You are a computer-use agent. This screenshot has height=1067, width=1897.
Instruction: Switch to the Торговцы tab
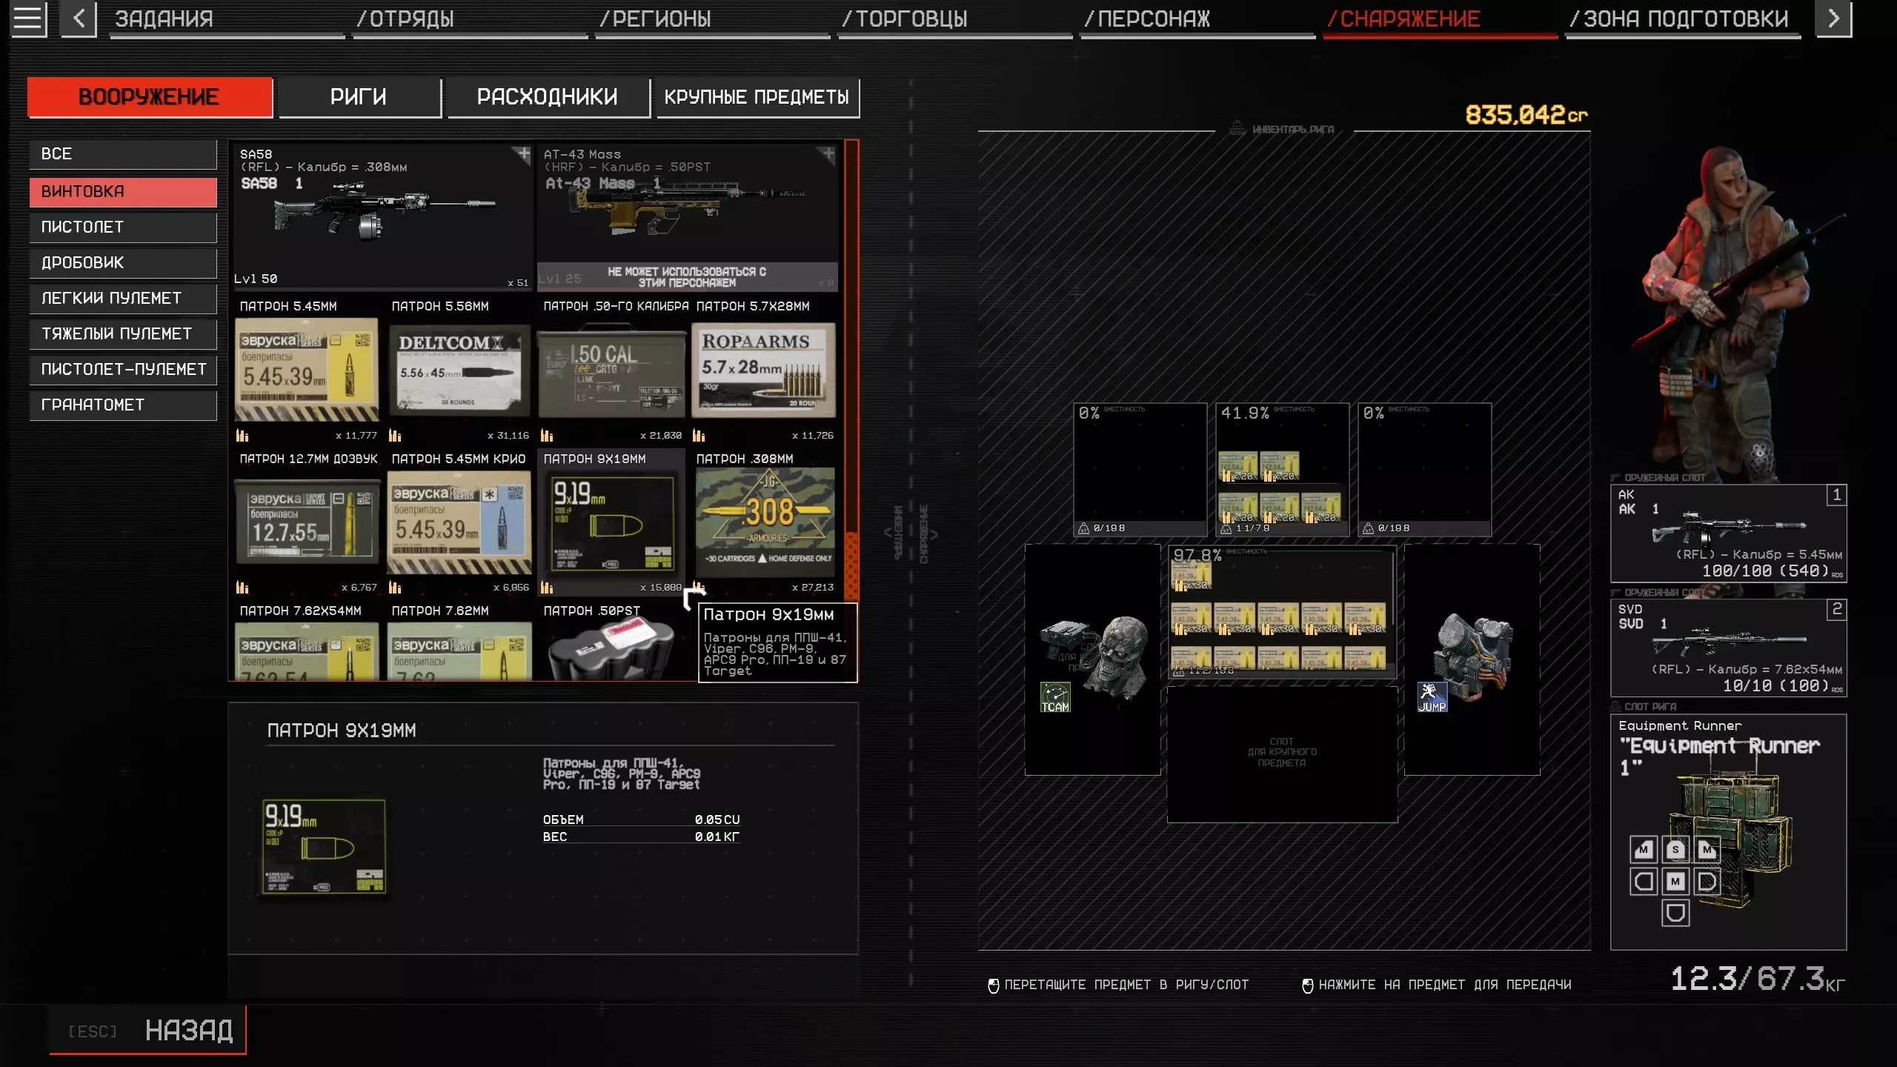(x=905, y=19)
